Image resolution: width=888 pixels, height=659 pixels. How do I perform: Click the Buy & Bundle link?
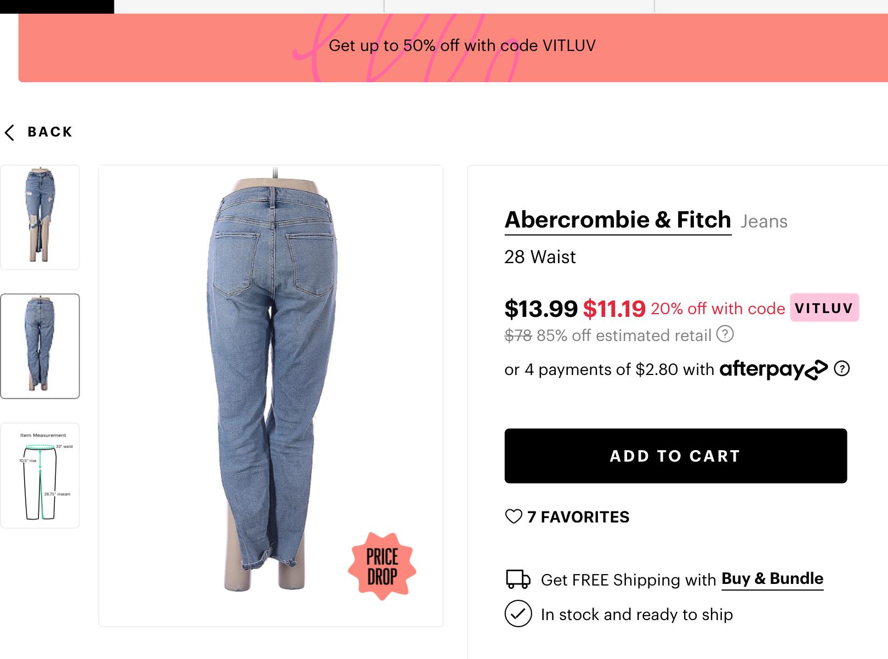772,578
